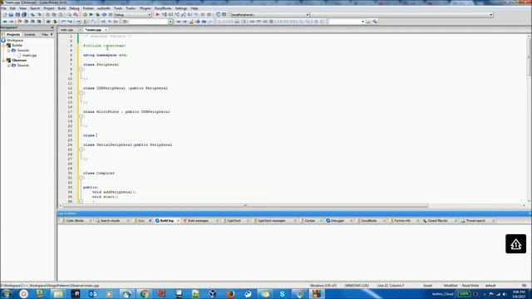Click the Copy toolbar icon
This screenshot has width=532, height=299.
54,15
